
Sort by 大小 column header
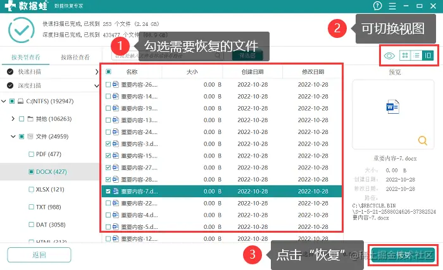click(x=192, y=72)
